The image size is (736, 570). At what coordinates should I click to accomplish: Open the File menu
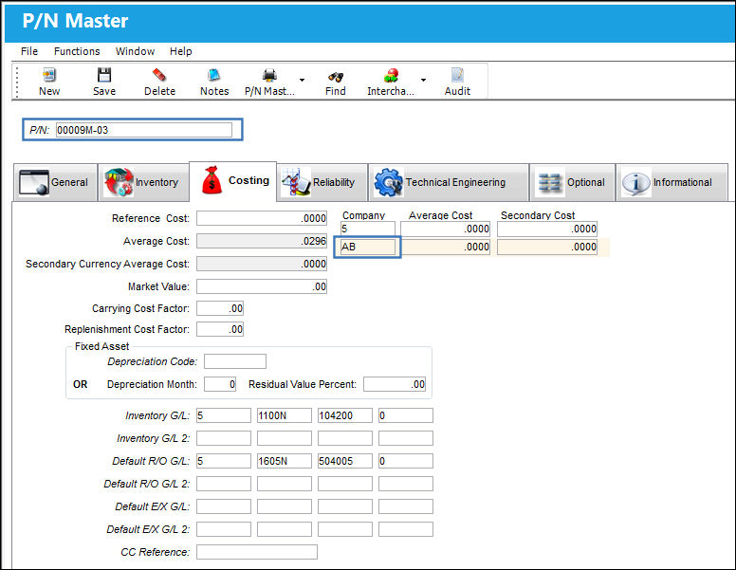pos(29,51)
